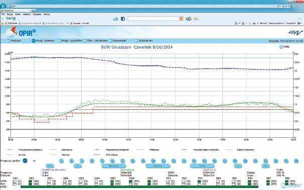Open the Strona dropdown in the command bar
Screen dimensions: 304x190
pyautogui.click(x=263, y=23)
